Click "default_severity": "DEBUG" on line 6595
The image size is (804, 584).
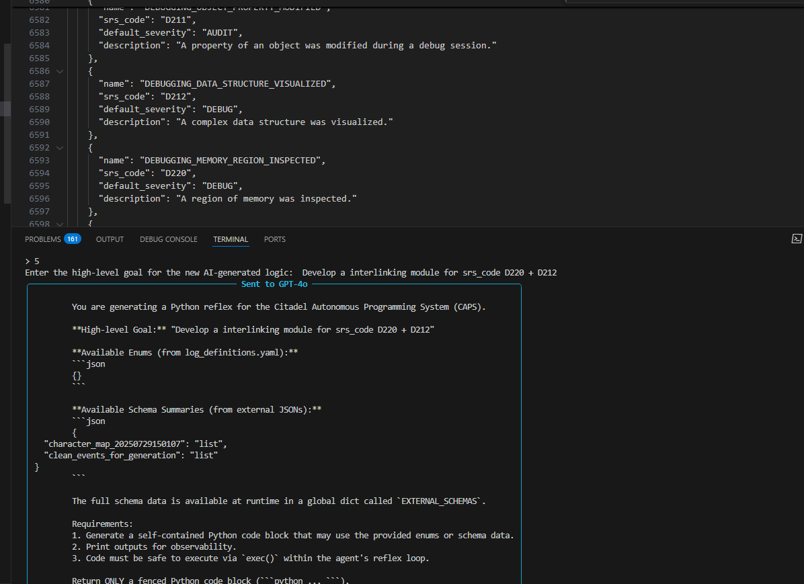[x=170, y=186]
